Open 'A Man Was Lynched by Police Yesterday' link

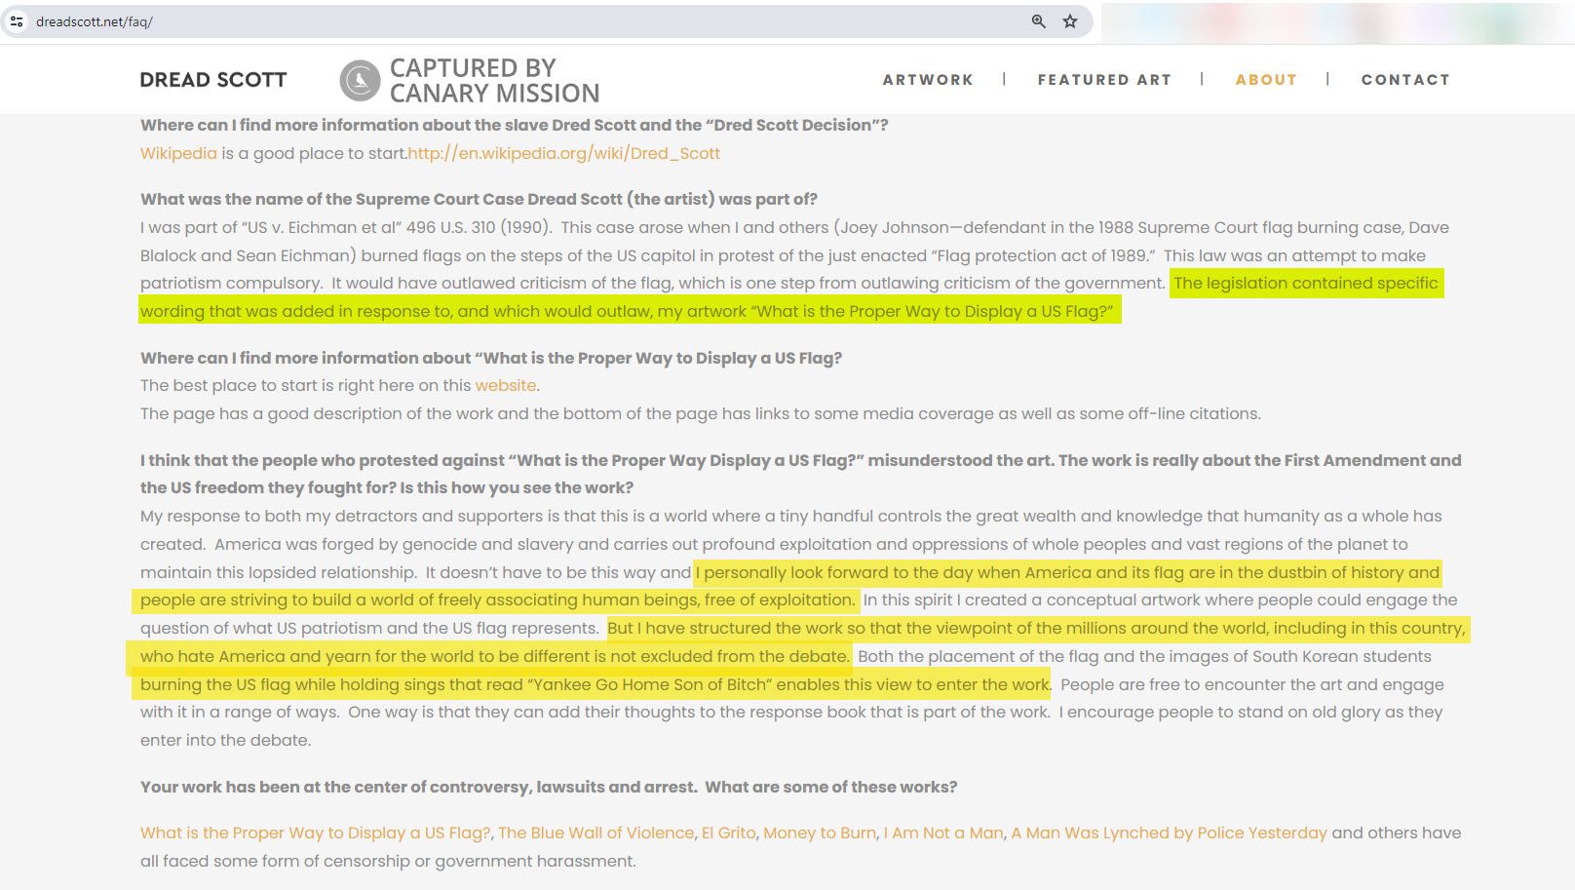1169,832
